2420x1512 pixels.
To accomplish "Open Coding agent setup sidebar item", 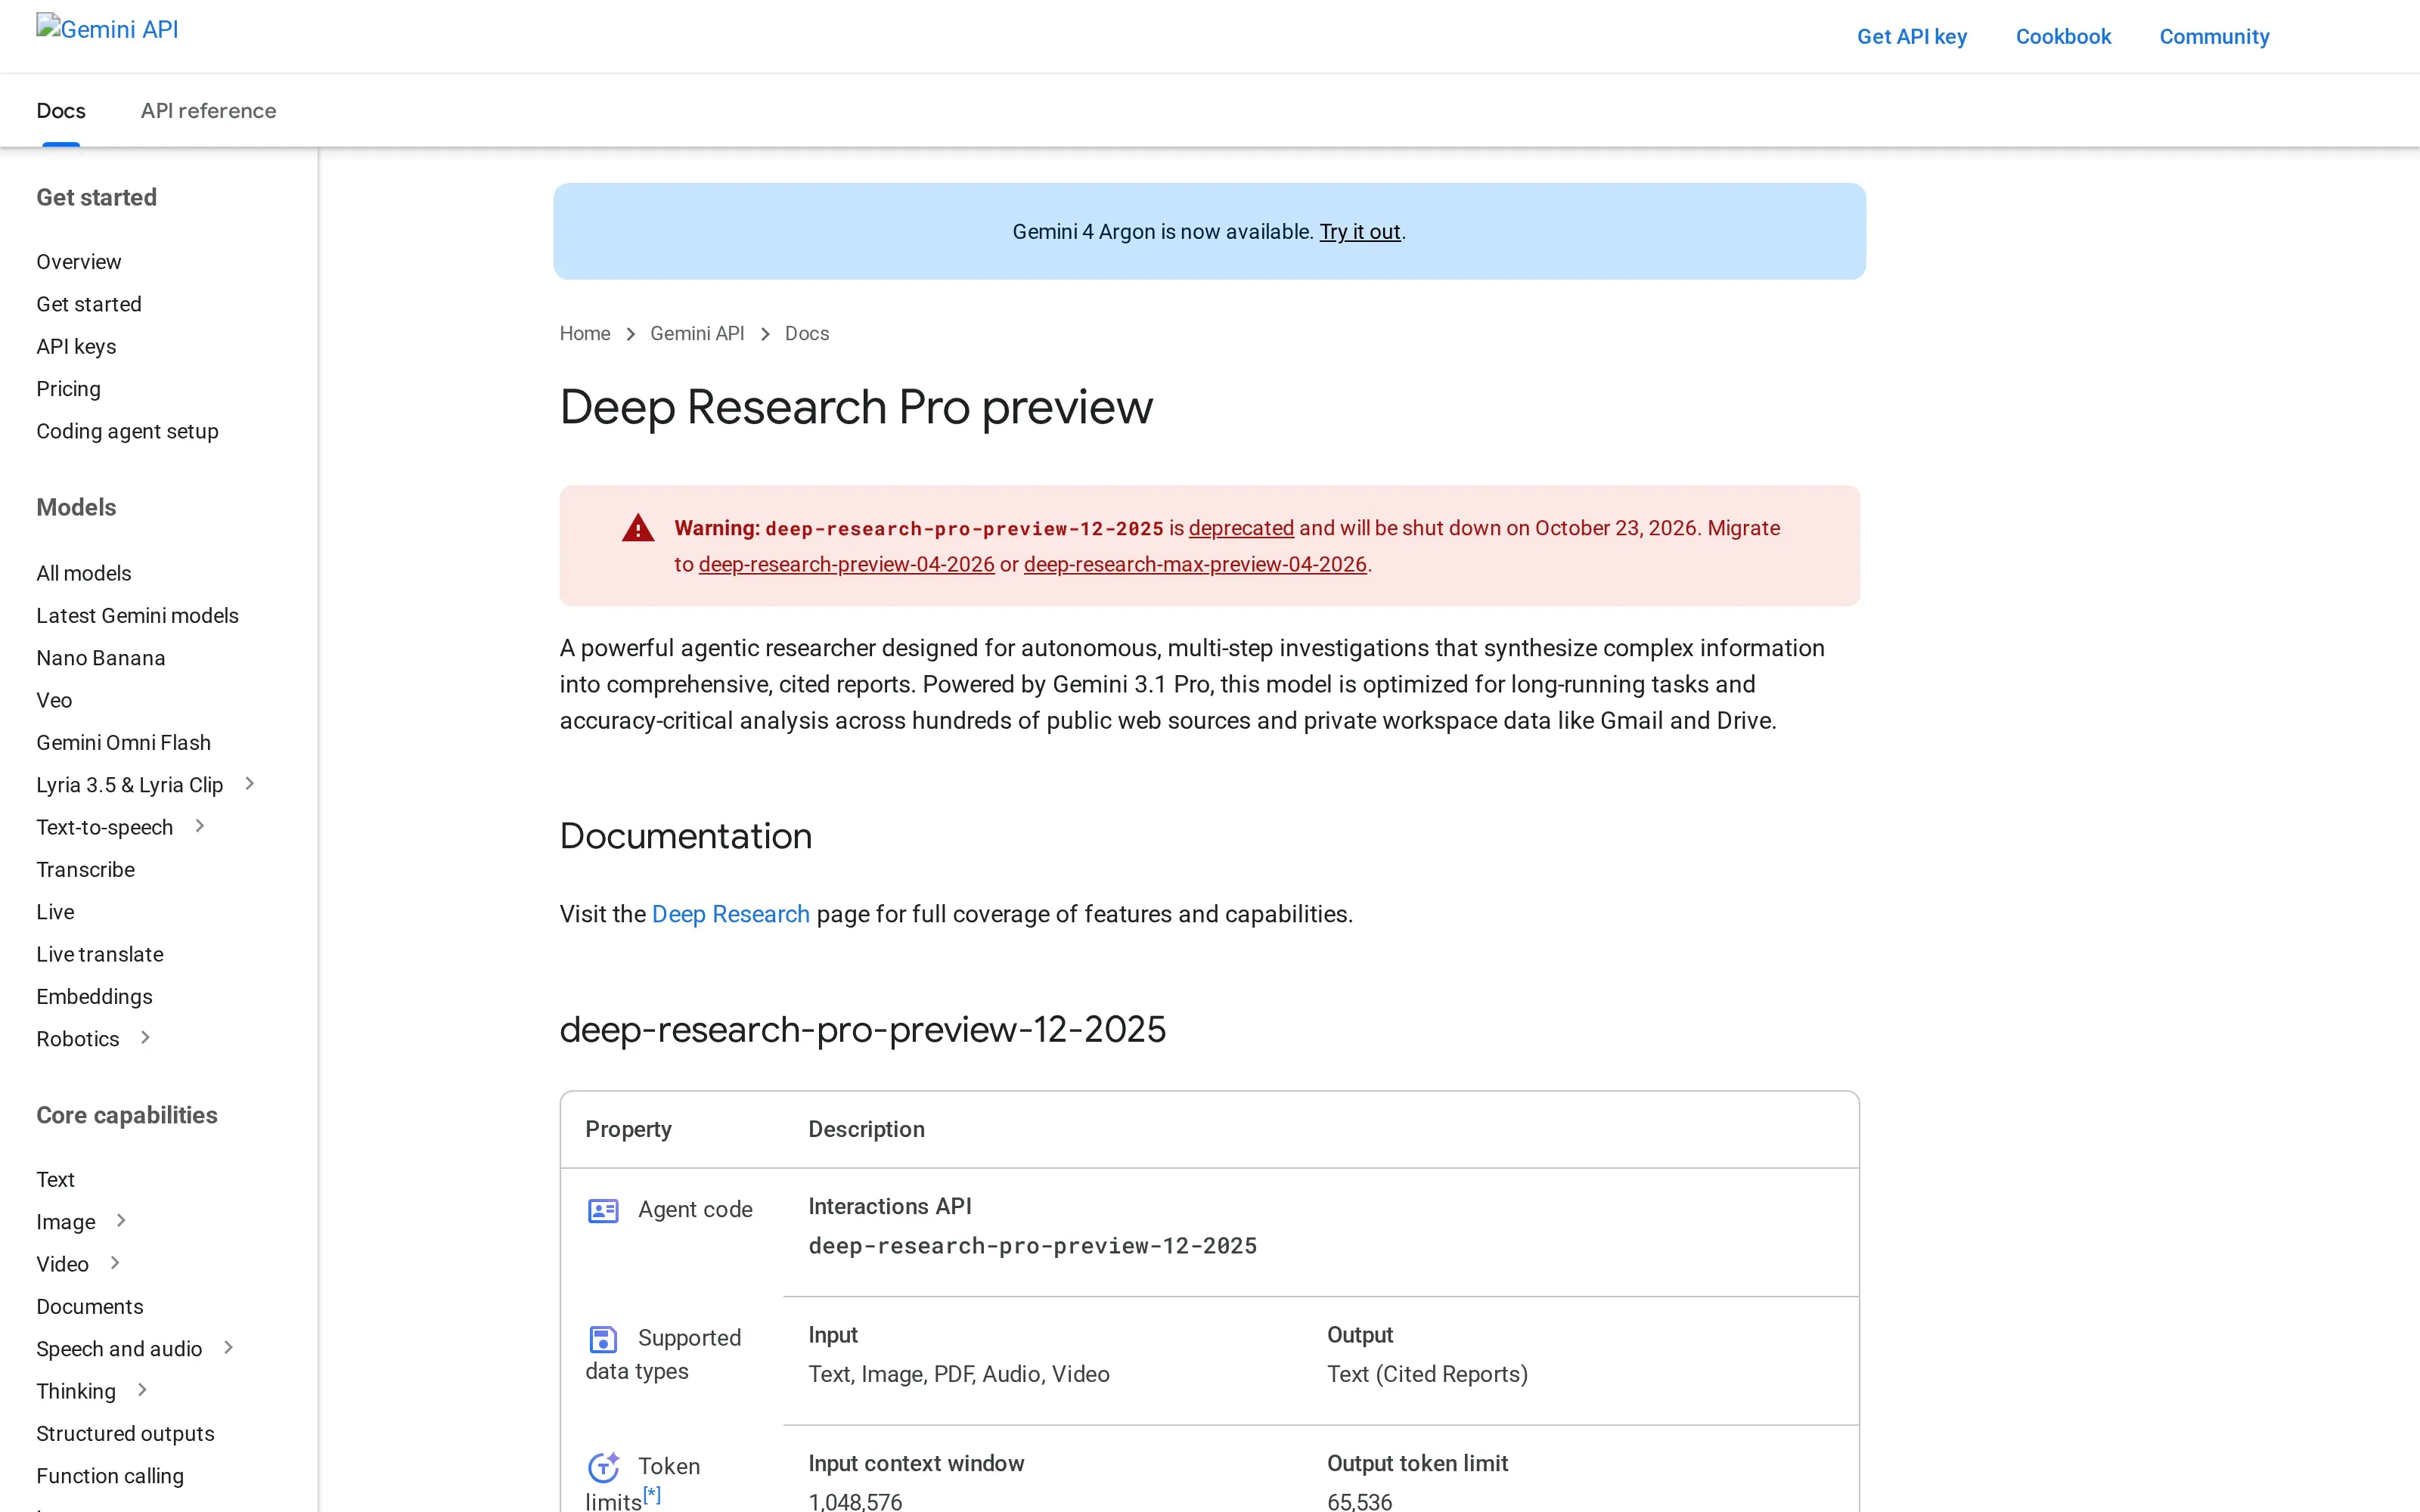I will [x=127, y=431].
